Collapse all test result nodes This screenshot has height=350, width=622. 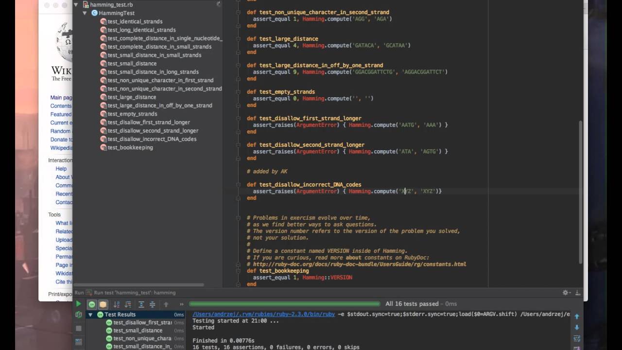click(x=152, y=304)
